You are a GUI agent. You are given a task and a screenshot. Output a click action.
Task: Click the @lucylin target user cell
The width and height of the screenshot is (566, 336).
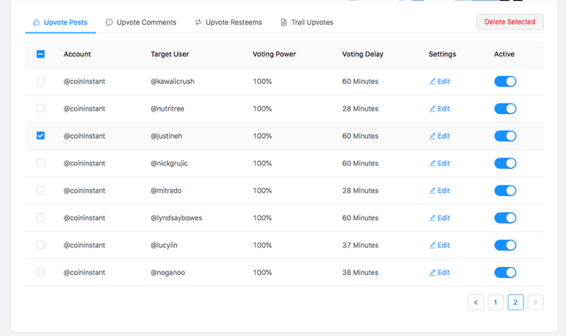[x=164, y=245]
